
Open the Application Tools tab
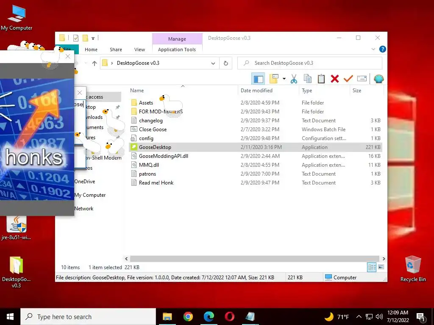coord(177,50)
